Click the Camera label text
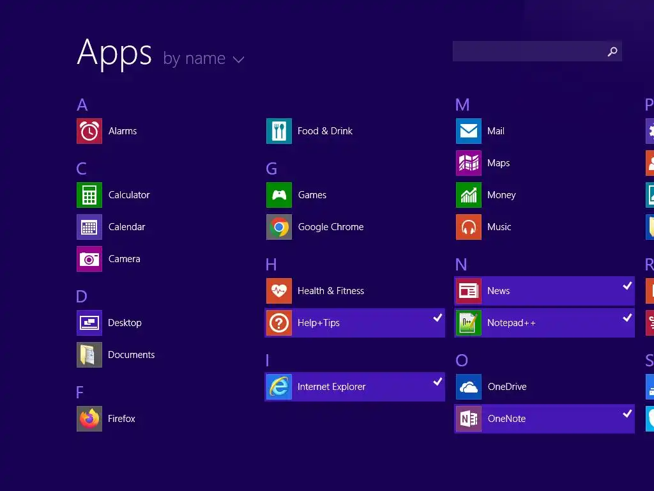 click(x=125, y=259)
